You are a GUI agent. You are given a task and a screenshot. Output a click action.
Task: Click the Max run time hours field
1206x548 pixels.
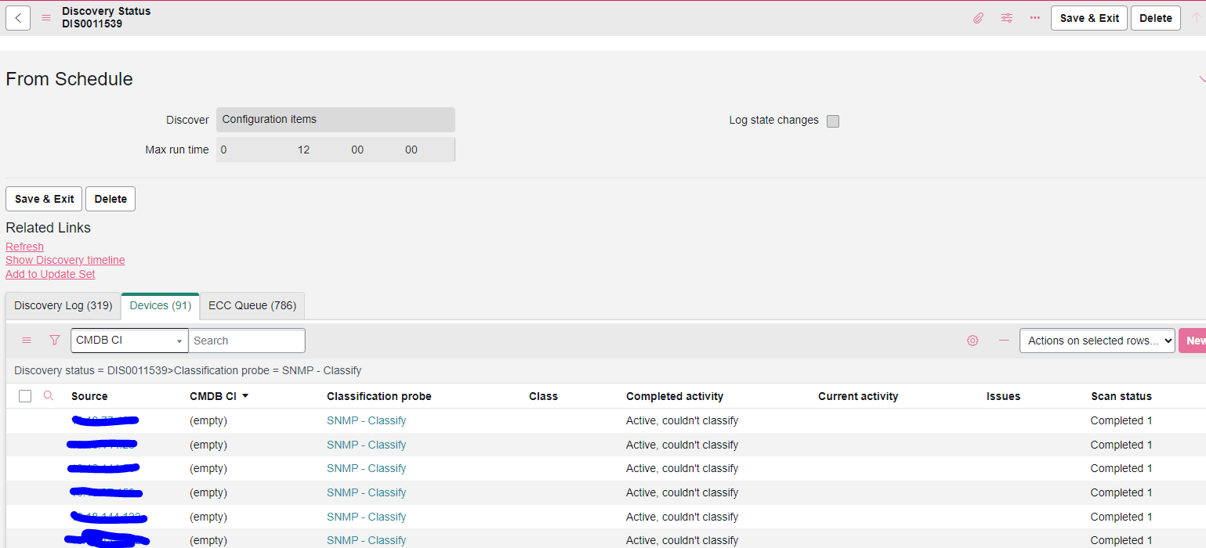[x=304, y=150]
